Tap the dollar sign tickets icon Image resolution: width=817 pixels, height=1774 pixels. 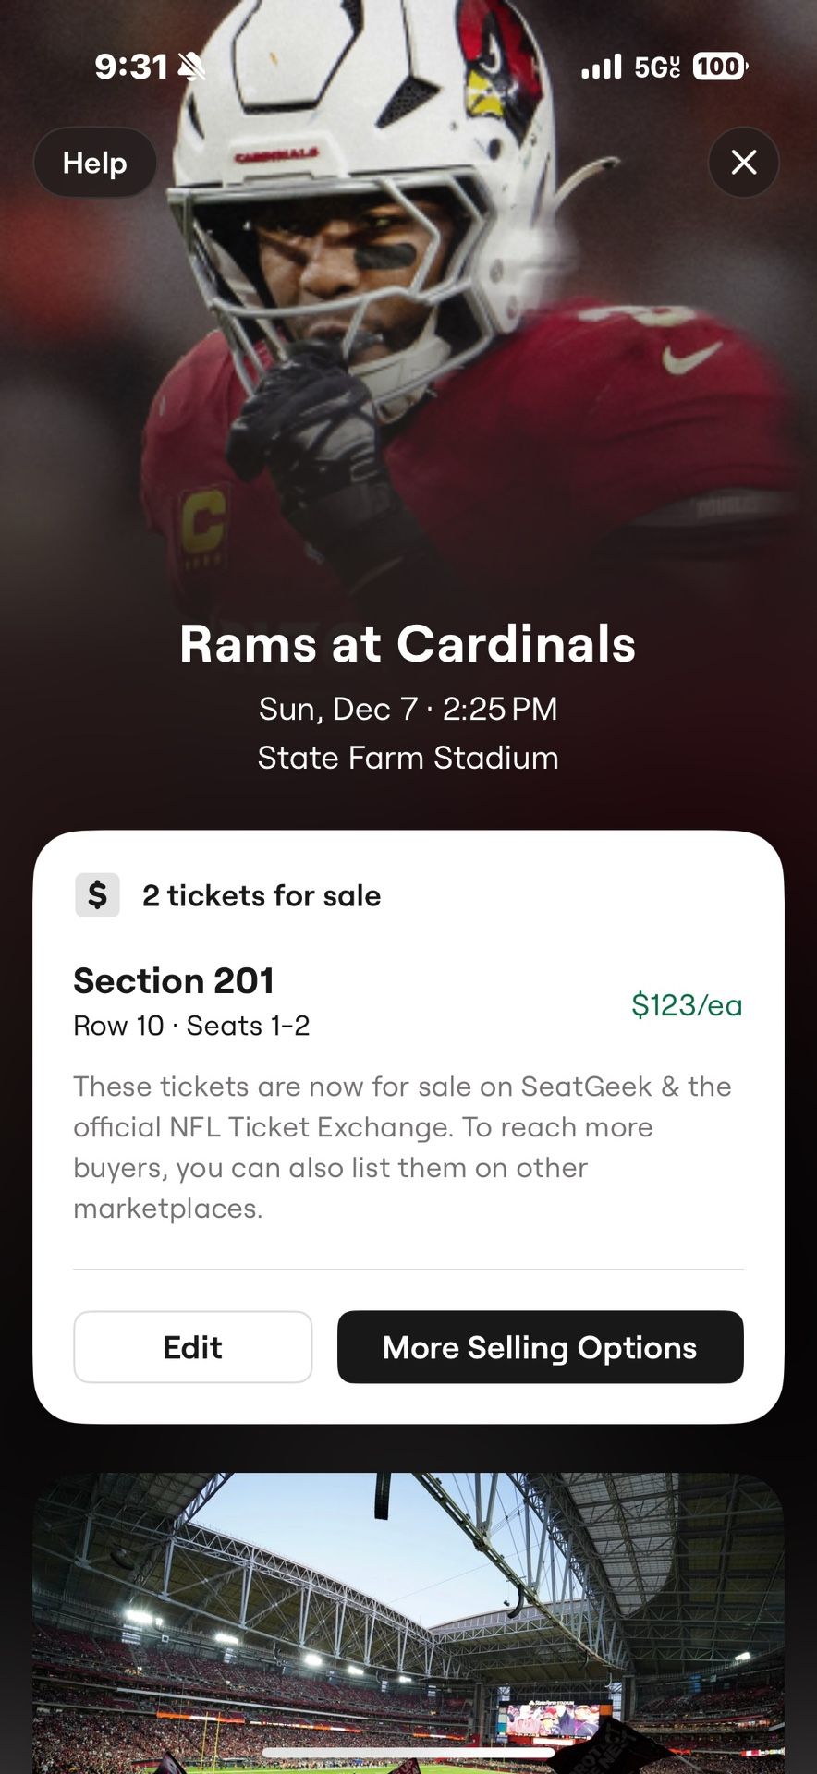point(96,893)
